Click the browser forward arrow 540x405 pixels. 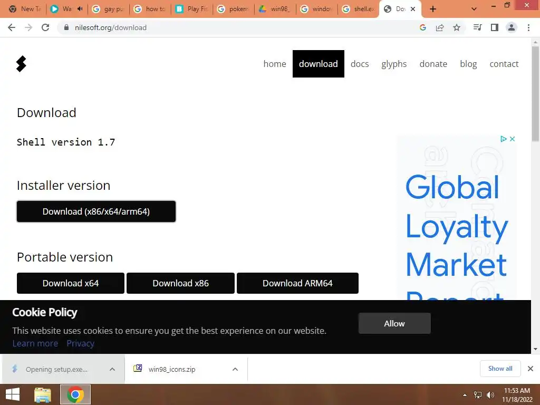(x=28, y=27)
